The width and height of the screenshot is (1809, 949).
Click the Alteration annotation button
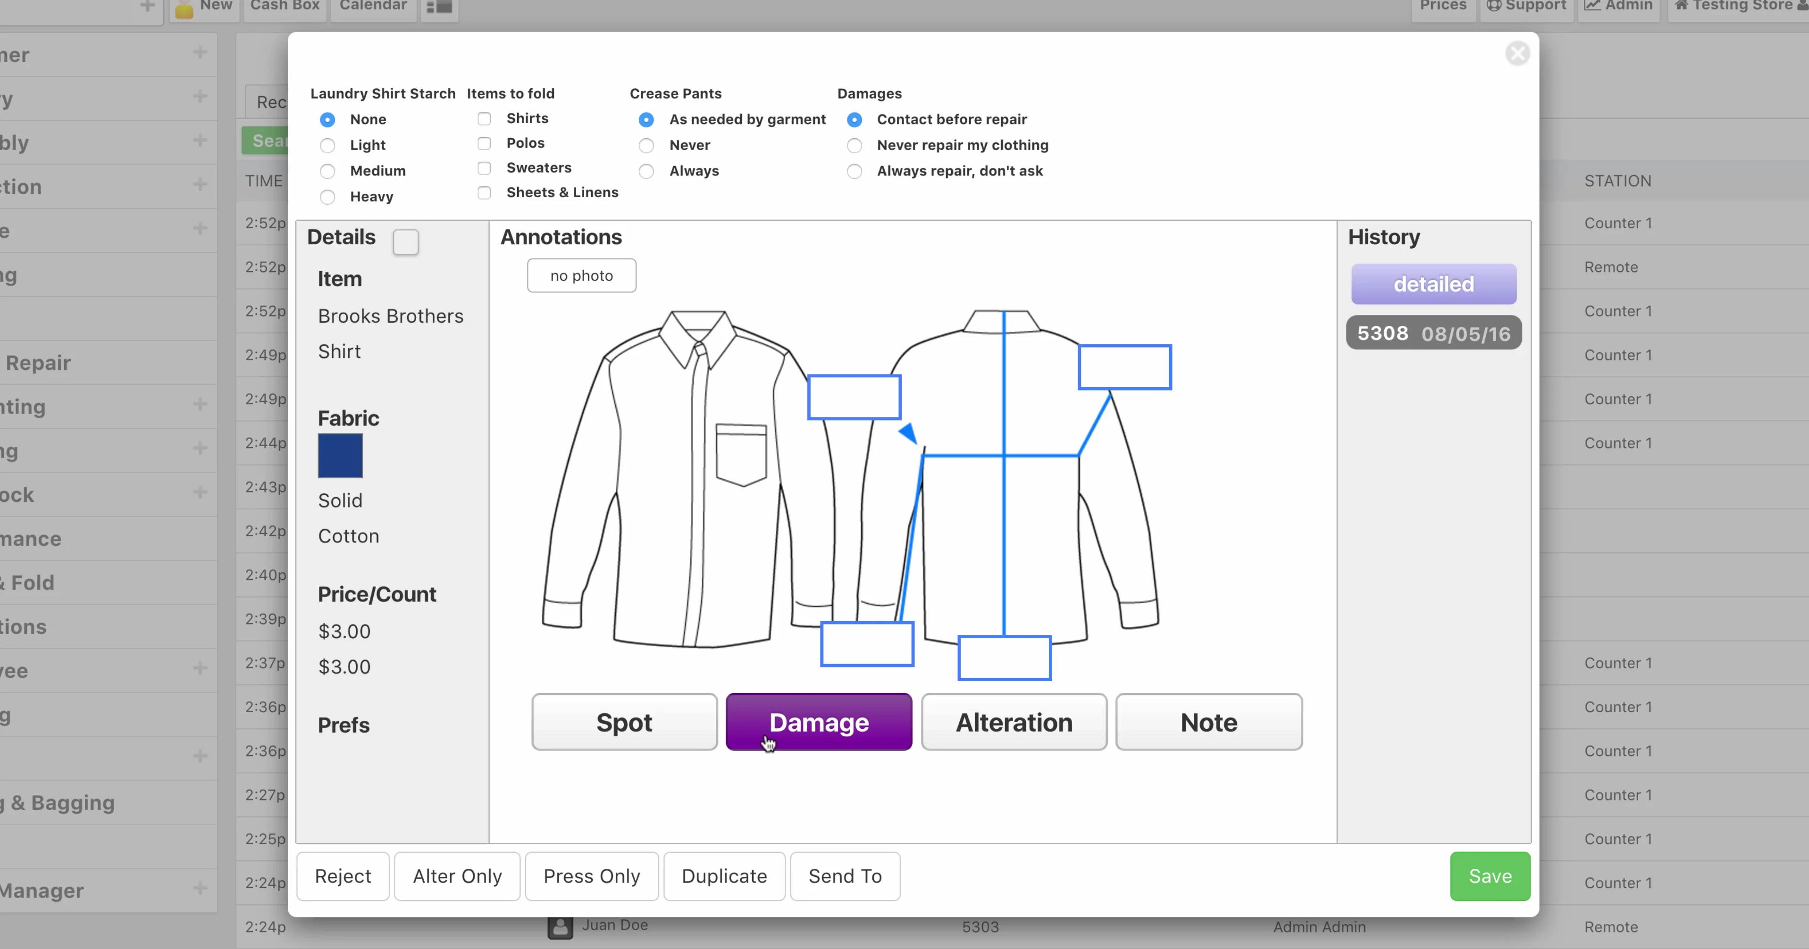[x=1013, y=722]
